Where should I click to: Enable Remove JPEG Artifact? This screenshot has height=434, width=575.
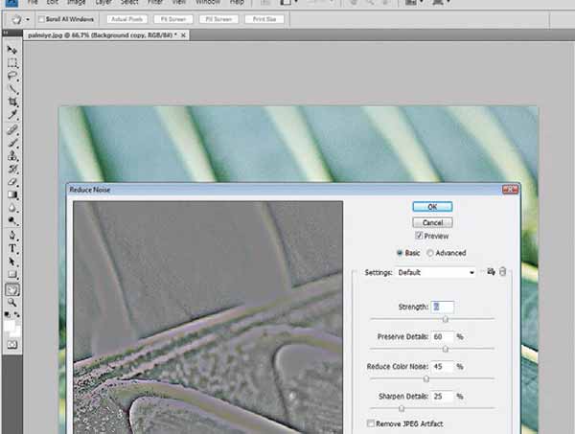pos(370,423)
